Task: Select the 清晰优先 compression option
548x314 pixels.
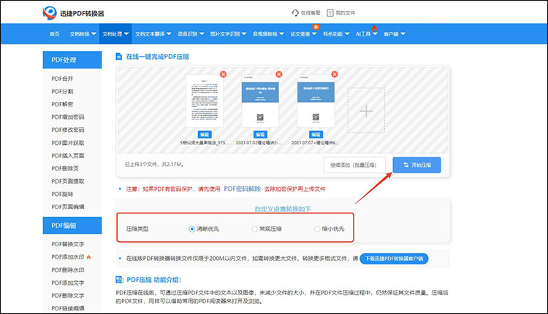Action: coord(191,229)
